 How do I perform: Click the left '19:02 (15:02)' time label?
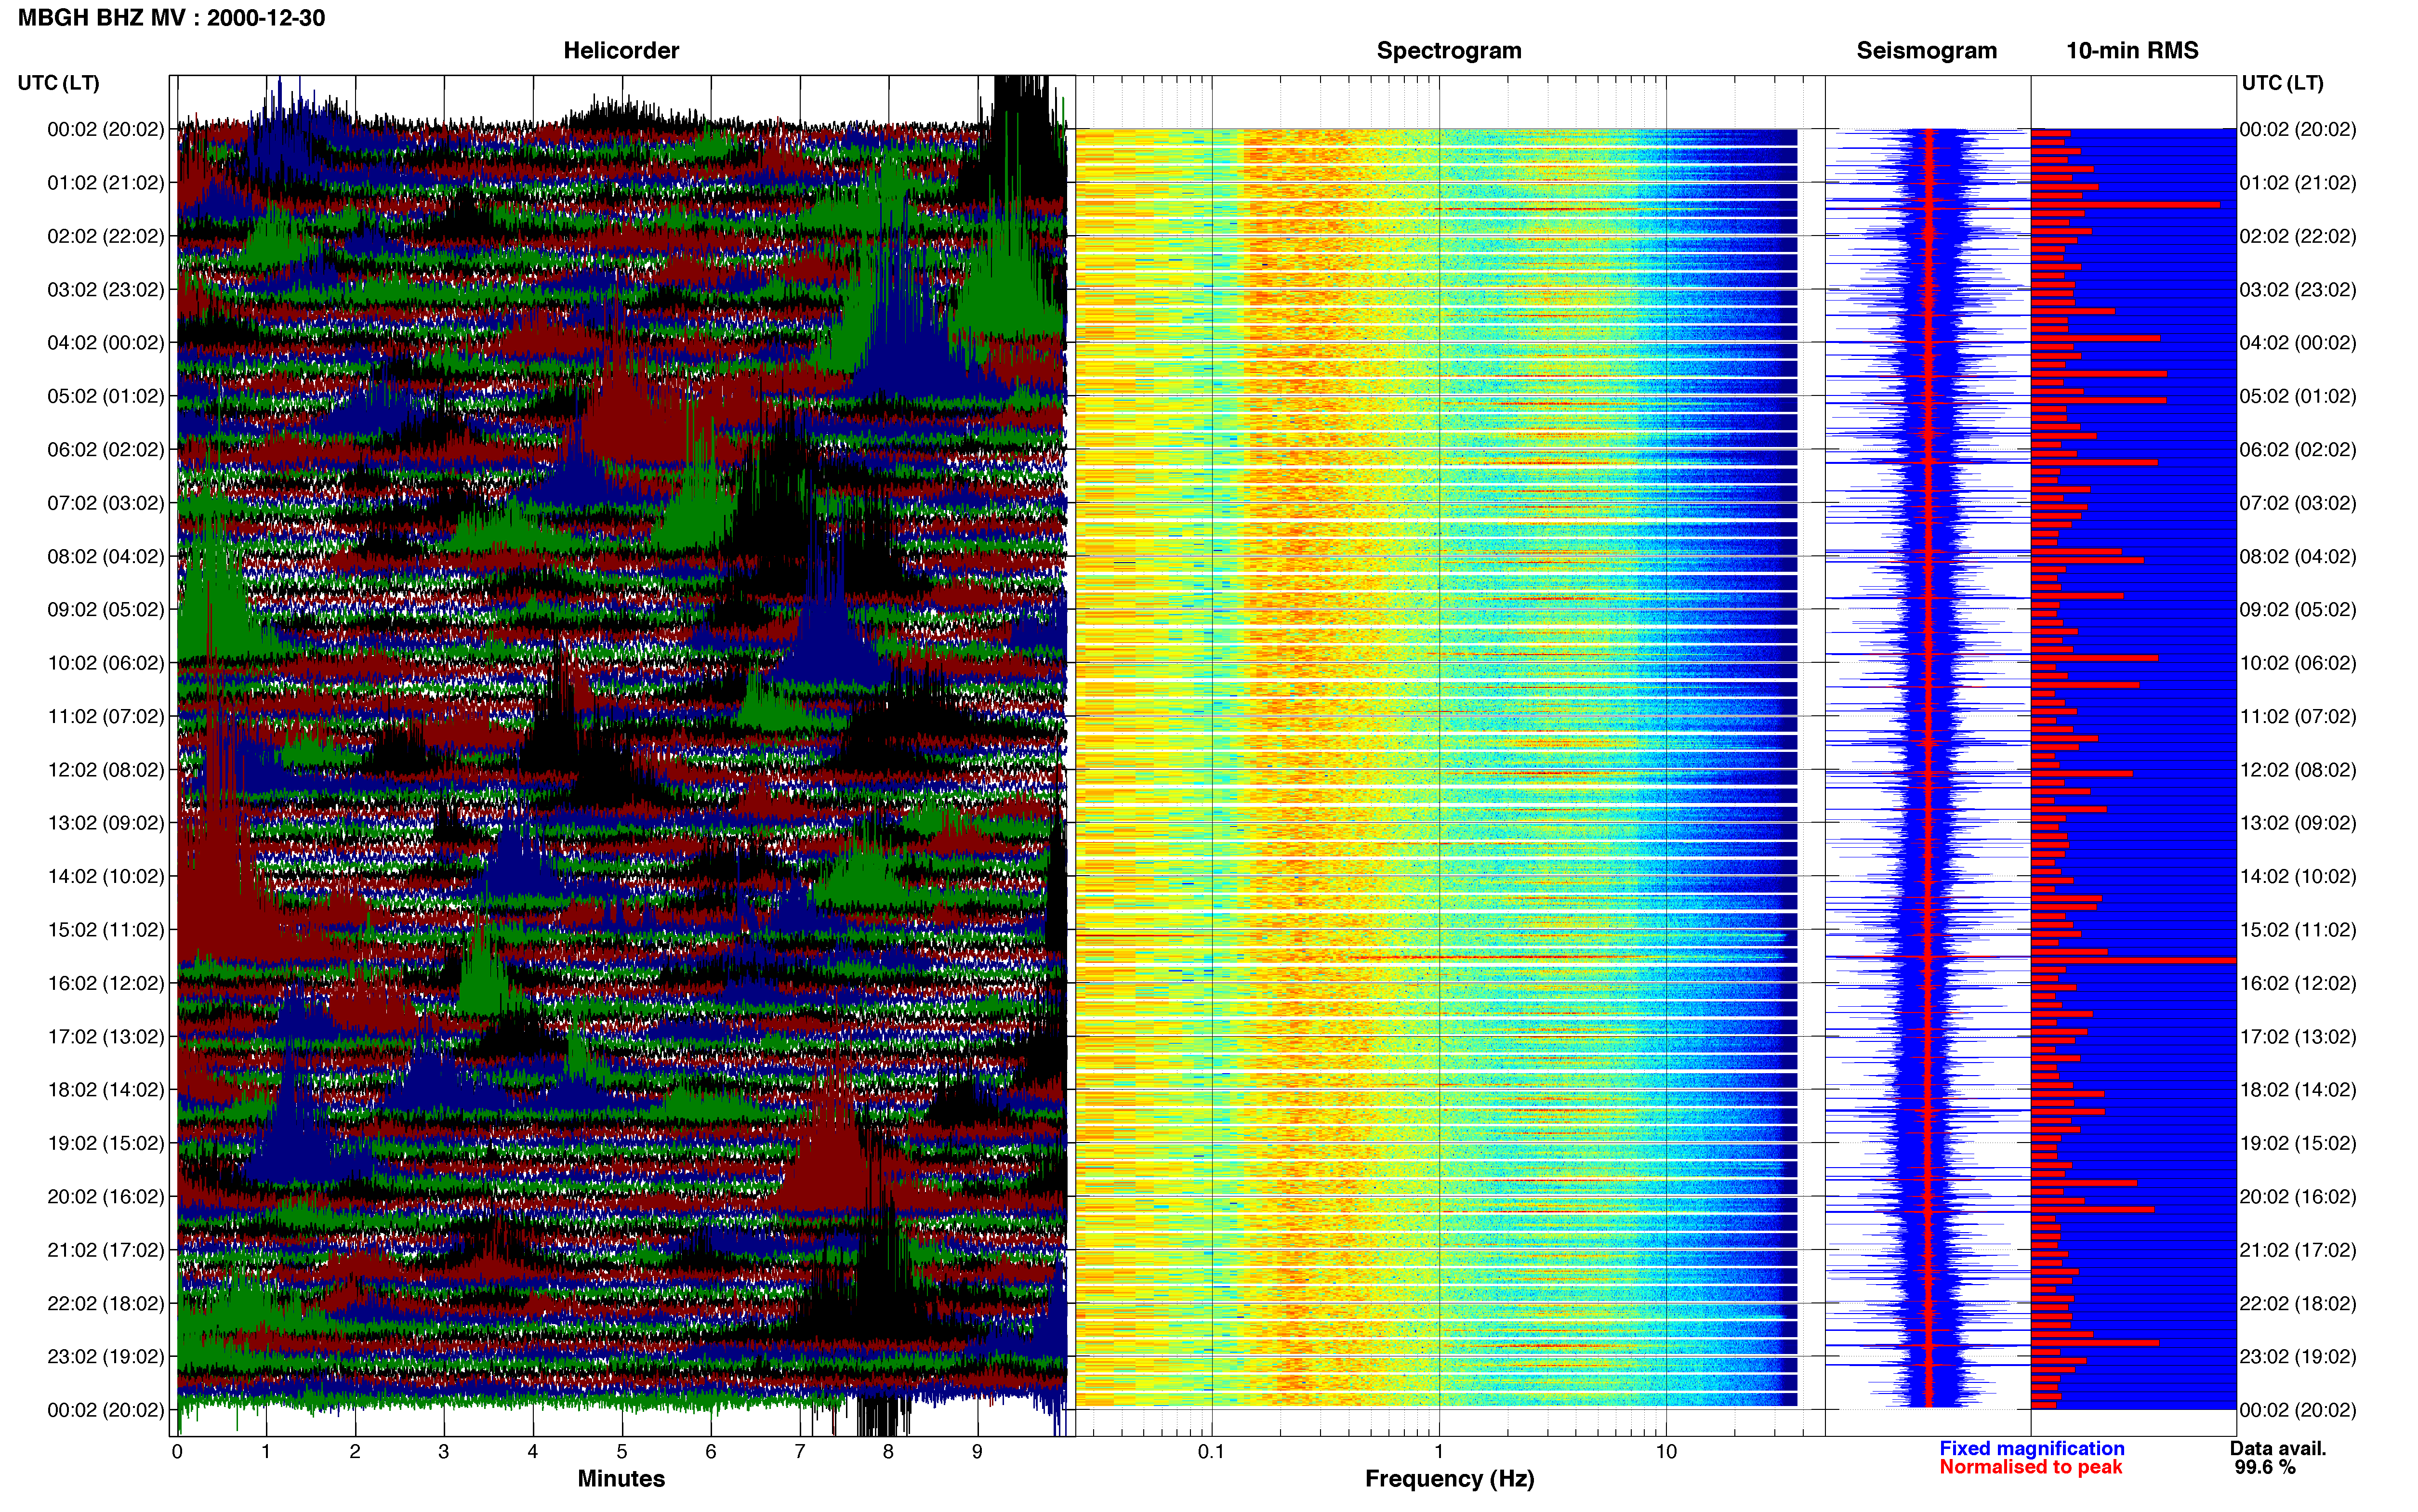pyautogui.click(x=106, y=1143)
